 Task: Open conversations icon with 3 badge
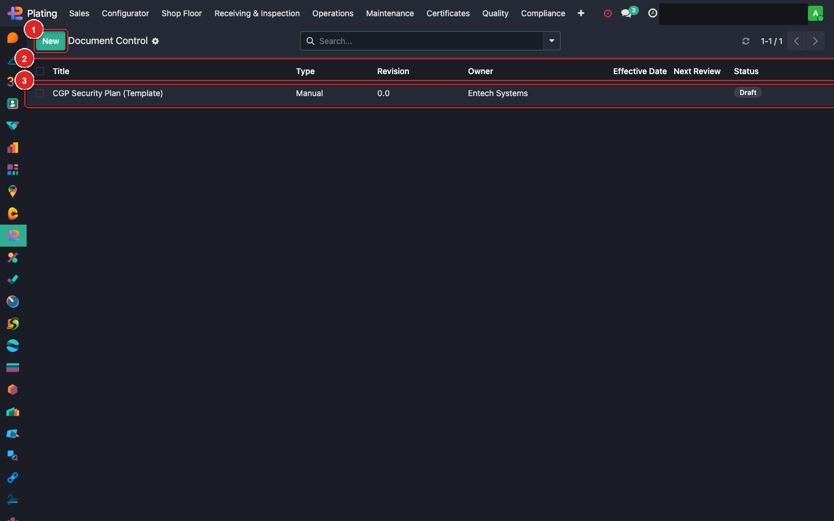(627, 13)
